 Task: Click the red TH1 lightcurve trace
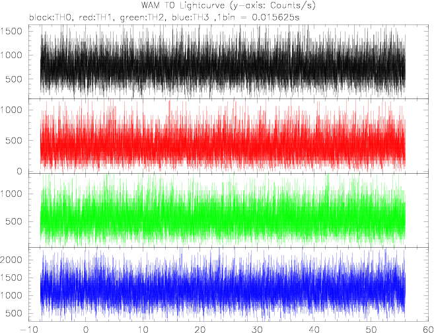pyautogui.click(x=223, y=135)
